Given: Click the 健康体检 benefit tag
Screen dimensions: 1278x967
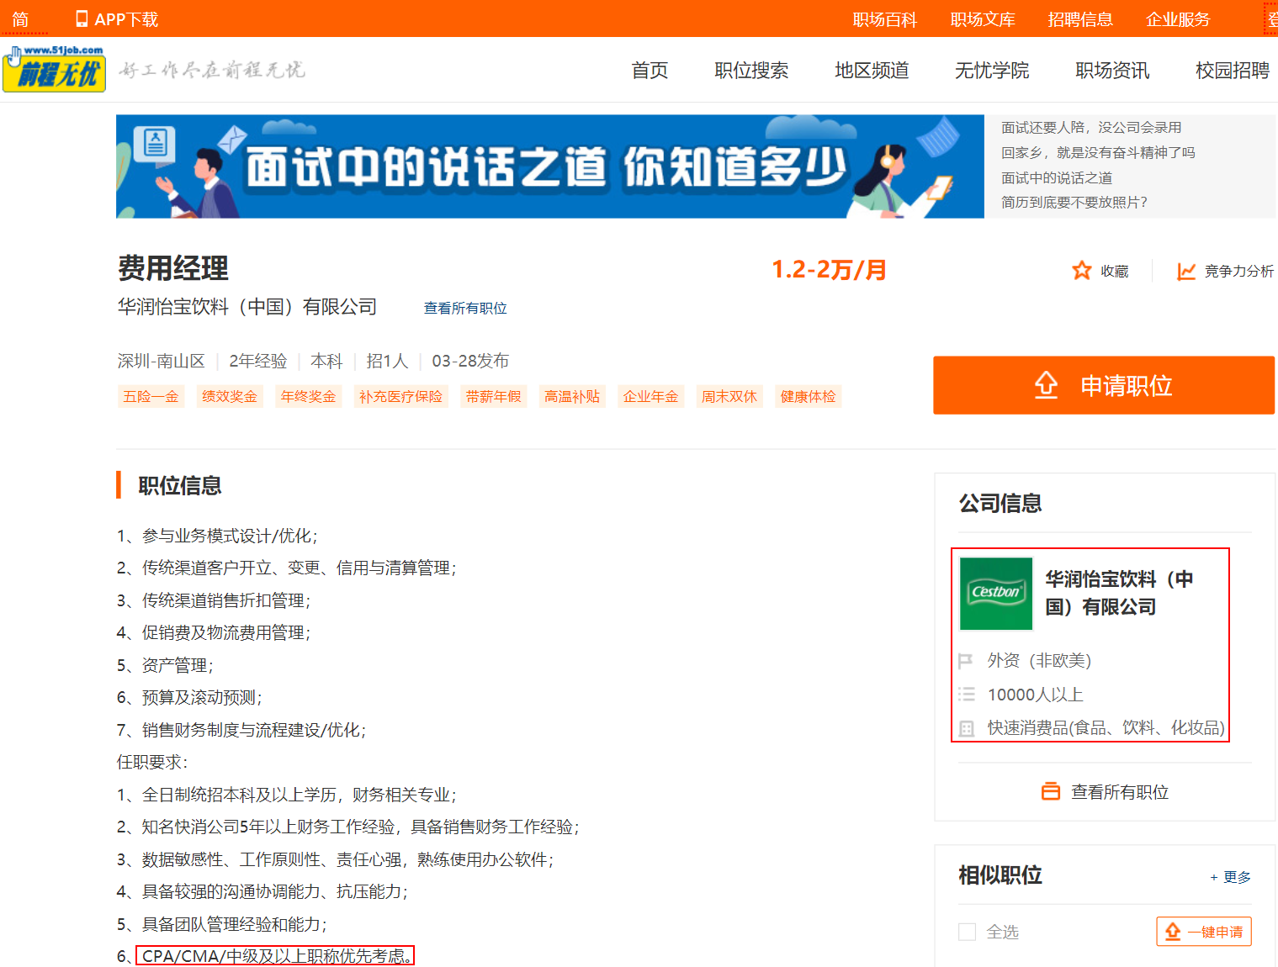Looking at the screenshot, I should 809,396.
